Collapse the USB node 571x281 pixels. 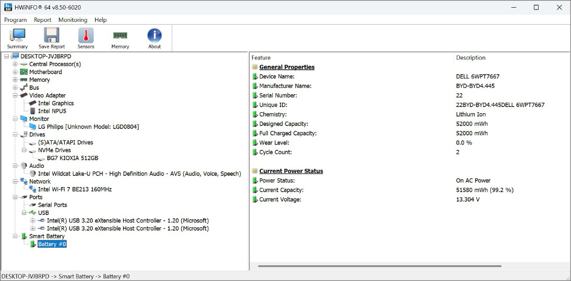[x=24, y=213]
